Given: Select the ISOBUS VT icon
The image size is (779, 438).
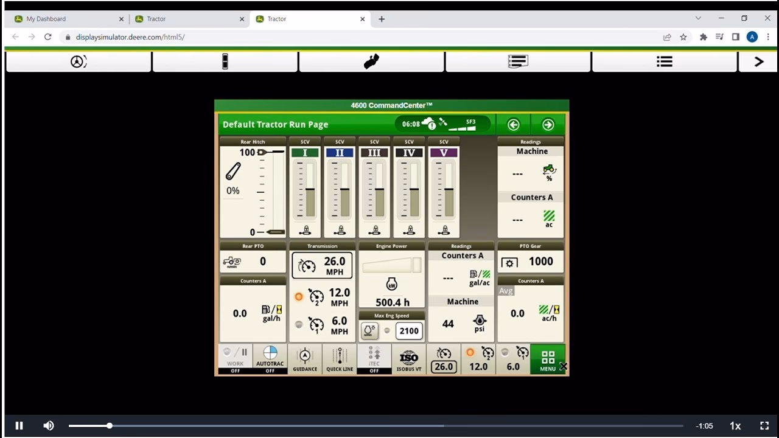Looking at the screenshot, I should tap(409, 358).
